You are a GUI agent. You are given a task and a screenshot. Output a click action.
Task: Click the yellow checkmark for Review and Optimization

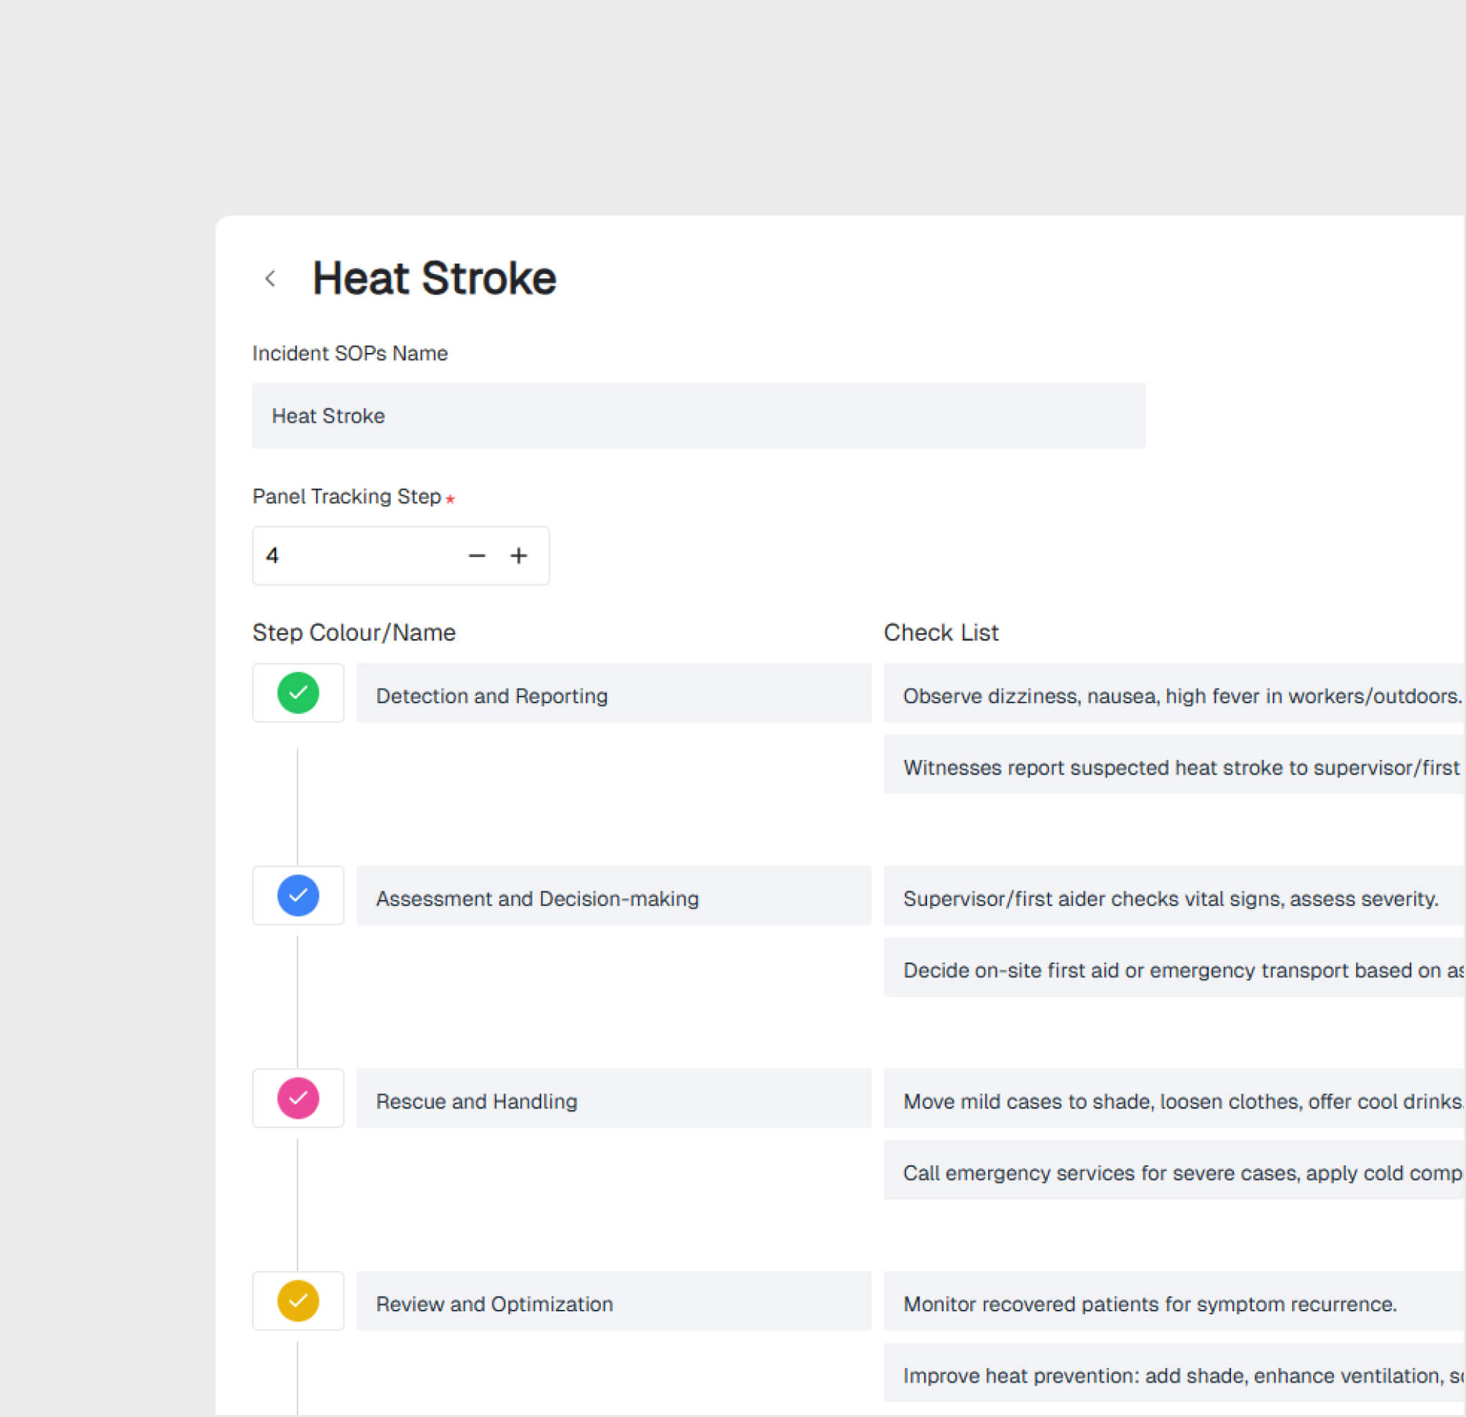(x=298, y=1301)
